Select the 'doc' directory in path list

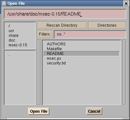tap(12, 40)
